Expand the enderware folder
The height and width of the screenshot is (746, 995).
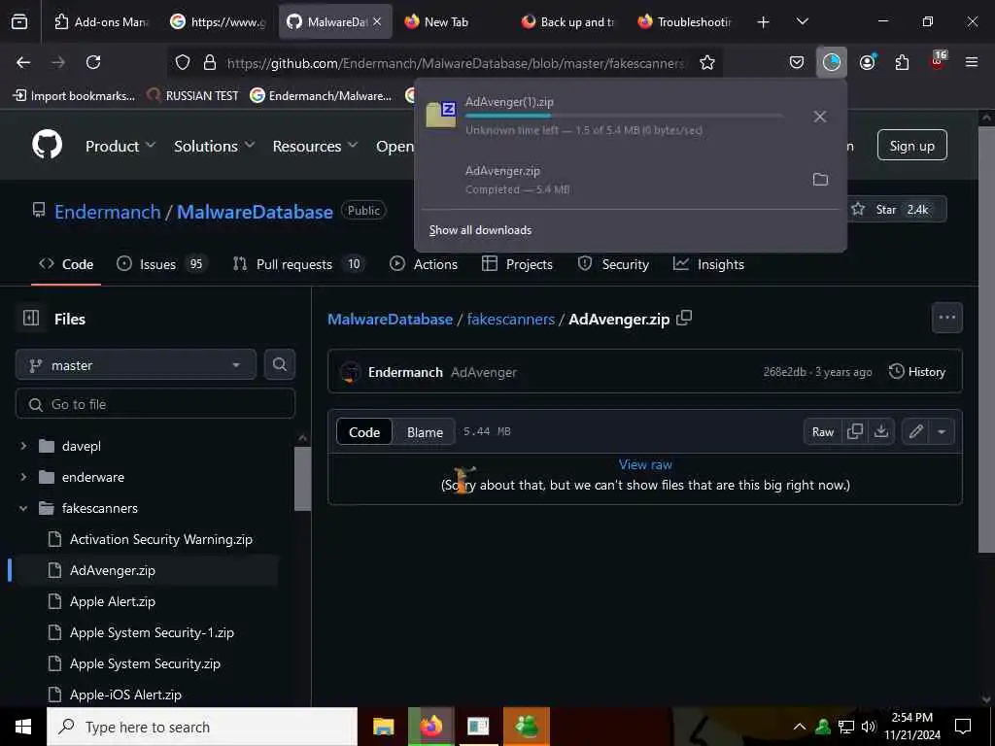(23, 477)
